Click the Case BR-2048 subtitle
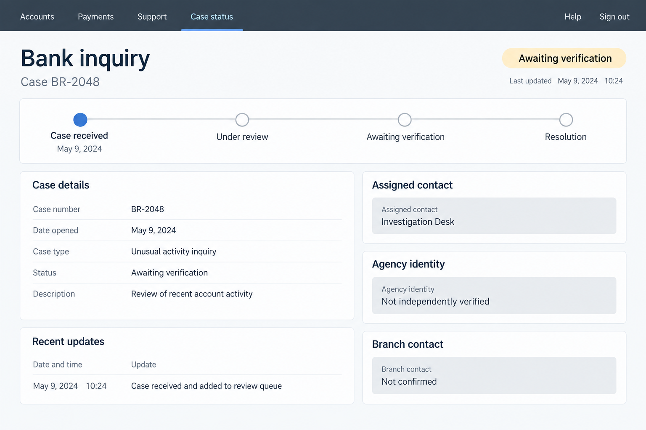The height and width of the screenshot is (430, 646). click(x=60, y=82)
